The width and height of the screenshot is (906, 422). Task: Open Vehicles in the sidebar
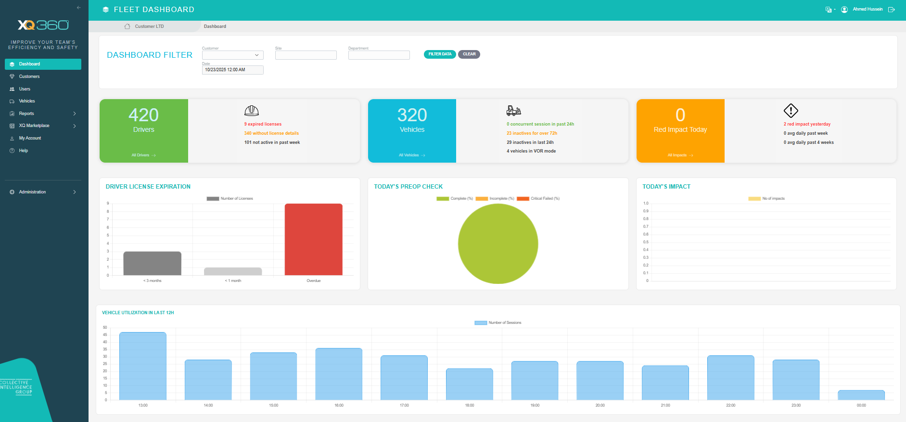(27, 101)
